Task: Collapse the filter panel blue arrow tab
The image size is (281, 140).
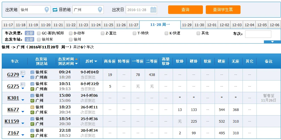Action: click(x=272, y=42)
